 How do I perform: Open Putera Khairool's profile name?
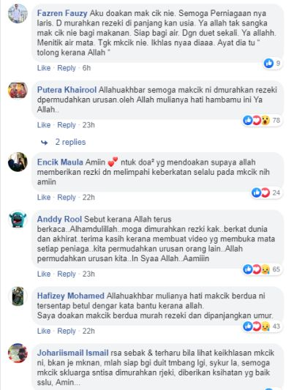tap(67, 90)
